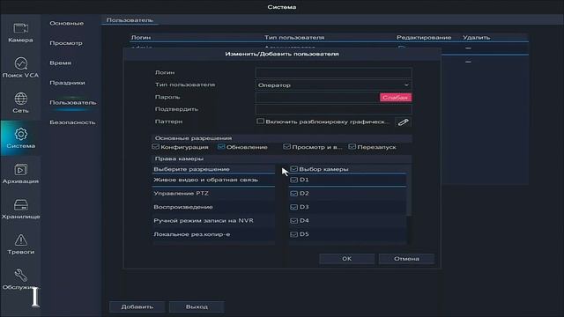This screenshot has height=317, width=564.
Task: Open the Время menu item
Action: 60,63
